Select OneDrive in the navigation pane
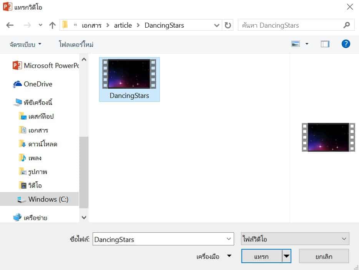This screenshot has width=359, height=270. tap(38, 84)
